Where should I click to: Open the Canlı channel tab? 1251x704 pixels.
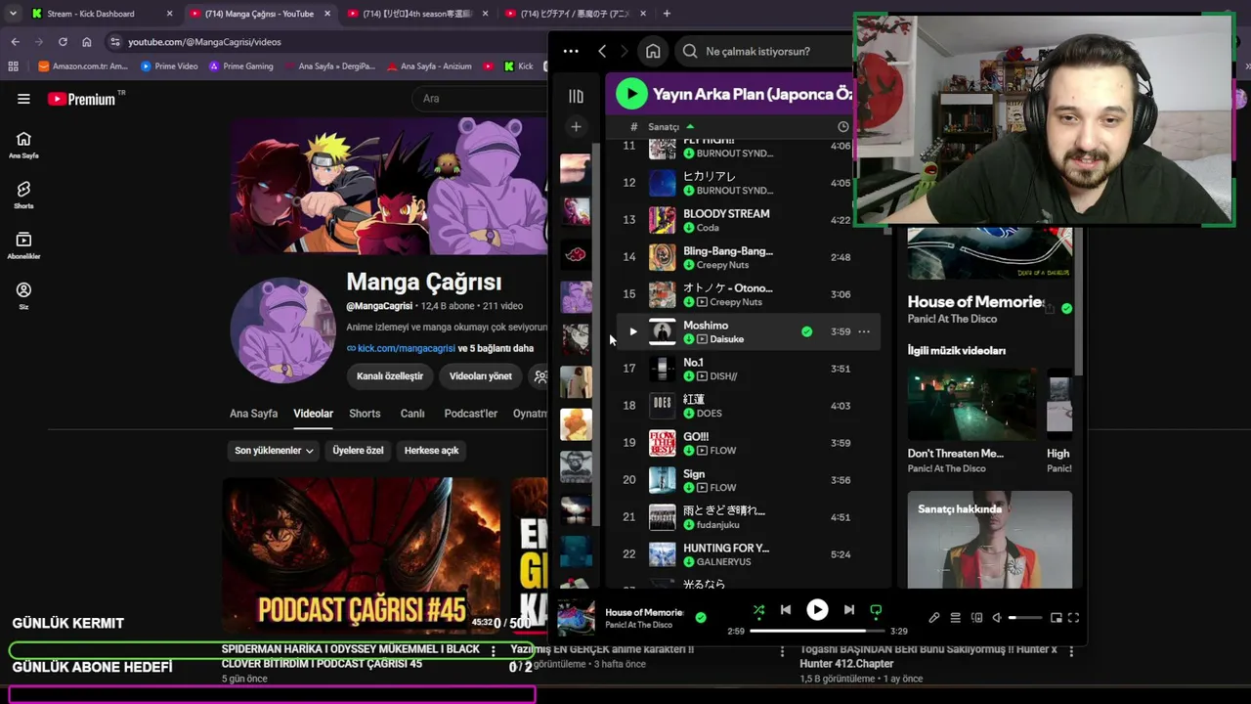pyautogui.click(x=412, y=414)
